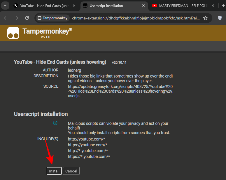The height and width of the screenshot is (180, 226).
Task: Click the greasyfork source URL text
Action: 120,91
